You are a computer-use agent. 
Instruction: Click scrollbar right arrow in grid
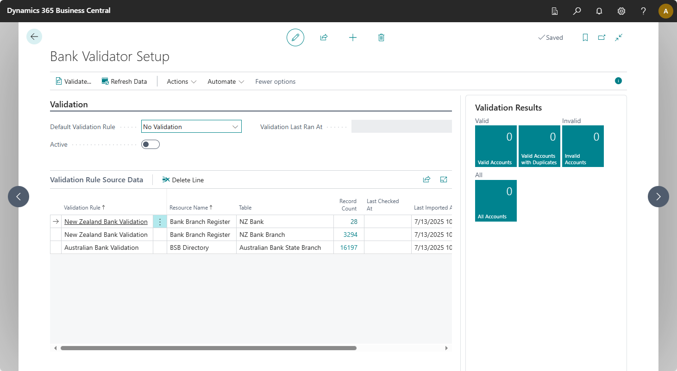[x=446, y=348]
